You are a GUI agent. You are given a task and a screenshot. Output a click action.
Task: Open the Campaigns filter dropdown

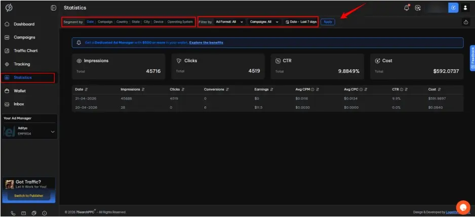(x=264, y=22)
